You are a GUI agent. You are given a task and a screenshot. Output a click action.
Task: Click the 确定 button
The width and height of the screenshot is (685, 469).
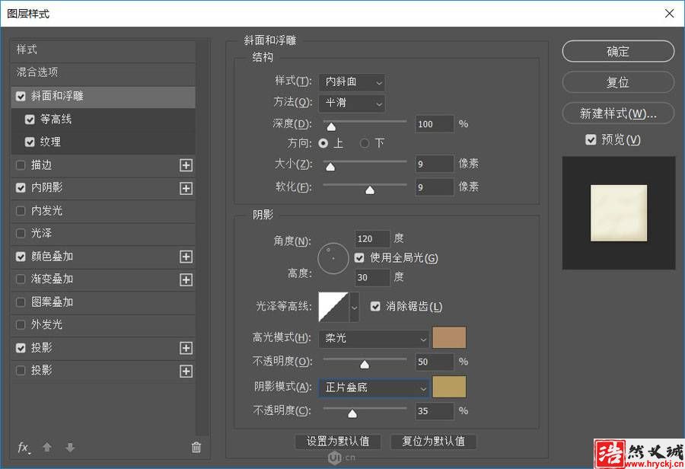[x=618, y=52]
